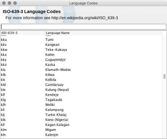167x139 pixels.
Task: Select the kky code cell
Action: [4, 60]
